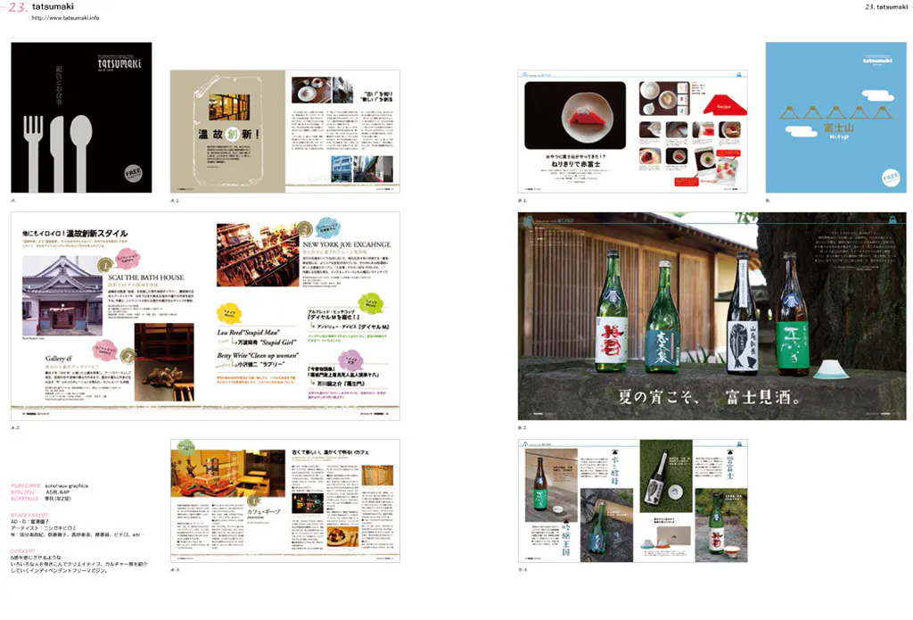Viewport: 913px width, 620px height.
Task: Select the red Recipe label shape
Action: pyautogui.click(x=717, y=106)
